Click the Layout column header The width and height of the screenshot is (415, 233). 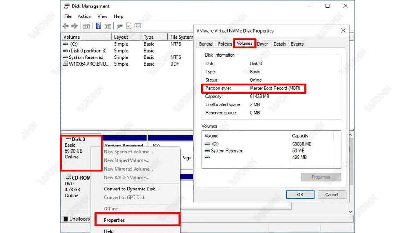pos(121,37)
